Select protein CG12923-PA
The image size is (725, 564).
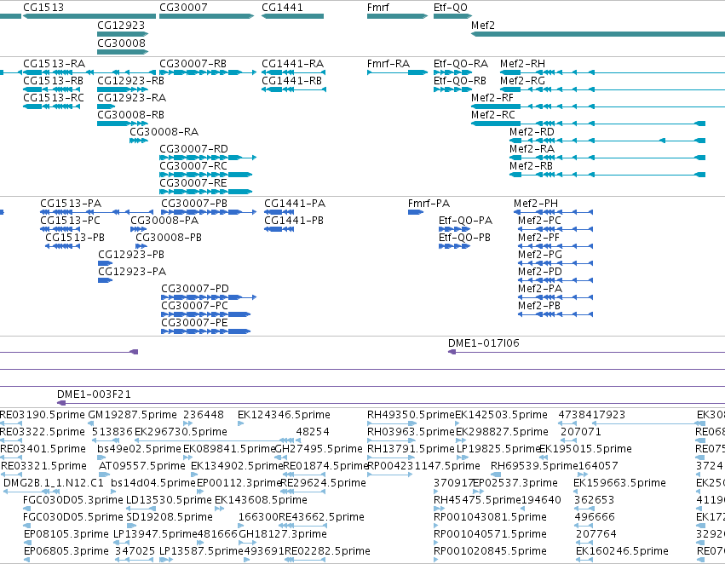[132, 272]
